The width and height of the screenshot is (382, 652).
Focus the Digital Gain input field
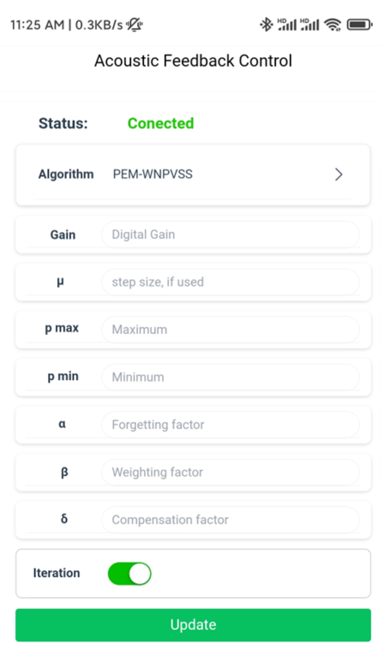[x=230, y=234]
